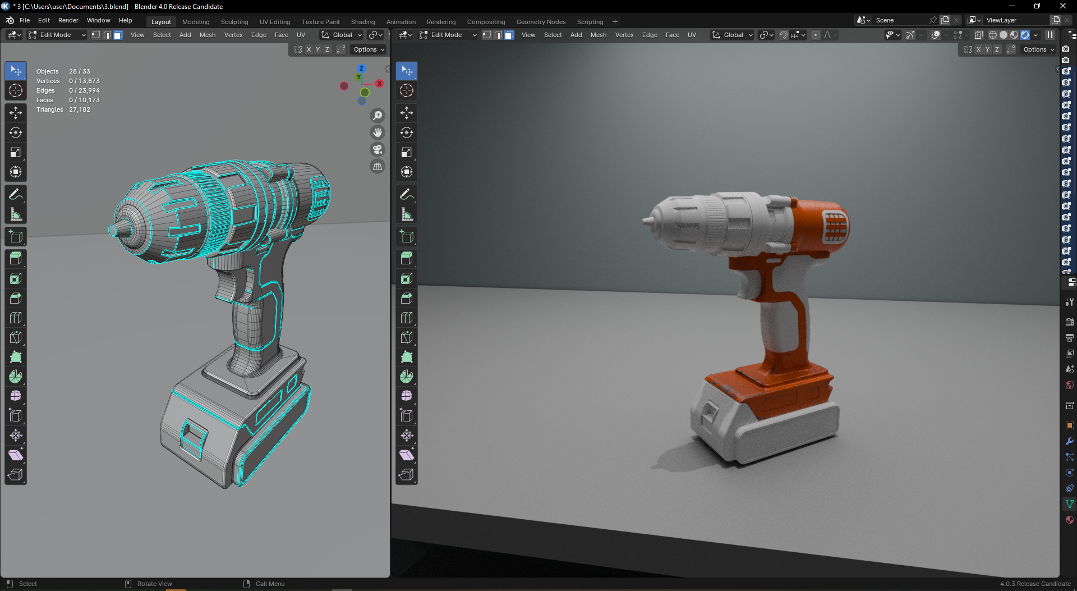Select the Add Cube tool in the left viewport
Image resolution: width=1077 pixels, height=591 pixels.
pos(16,237)
